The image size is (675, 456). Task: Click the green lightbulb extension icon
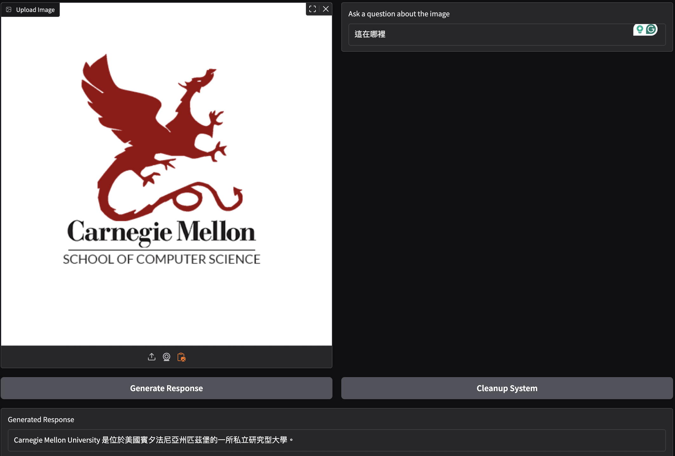pyautogui.click(x=640, y=29)
